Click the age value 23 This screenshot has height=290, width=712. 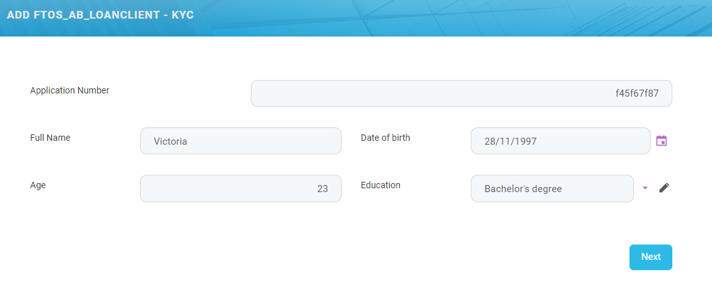tap(322, 189)
